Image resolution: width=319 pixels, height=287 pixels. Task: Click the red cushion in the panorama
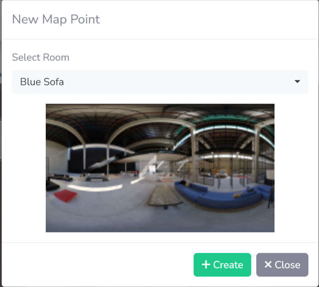[x=66, y=195]
